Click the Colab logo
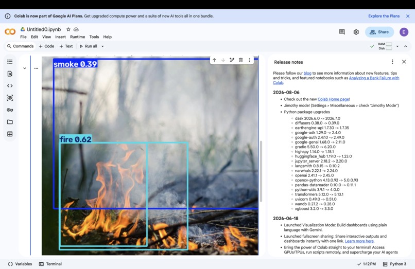415x269 pixels. coord(10,32)
